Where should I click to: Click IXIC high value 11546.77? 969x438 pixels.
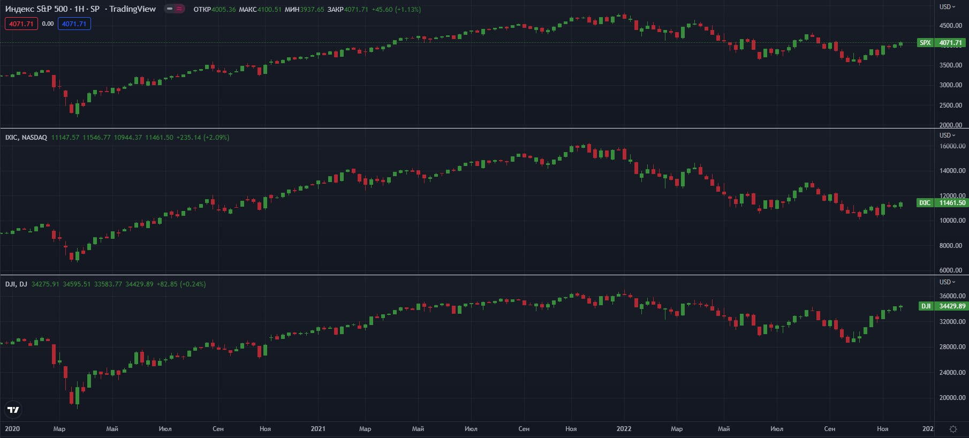[96, 138]
